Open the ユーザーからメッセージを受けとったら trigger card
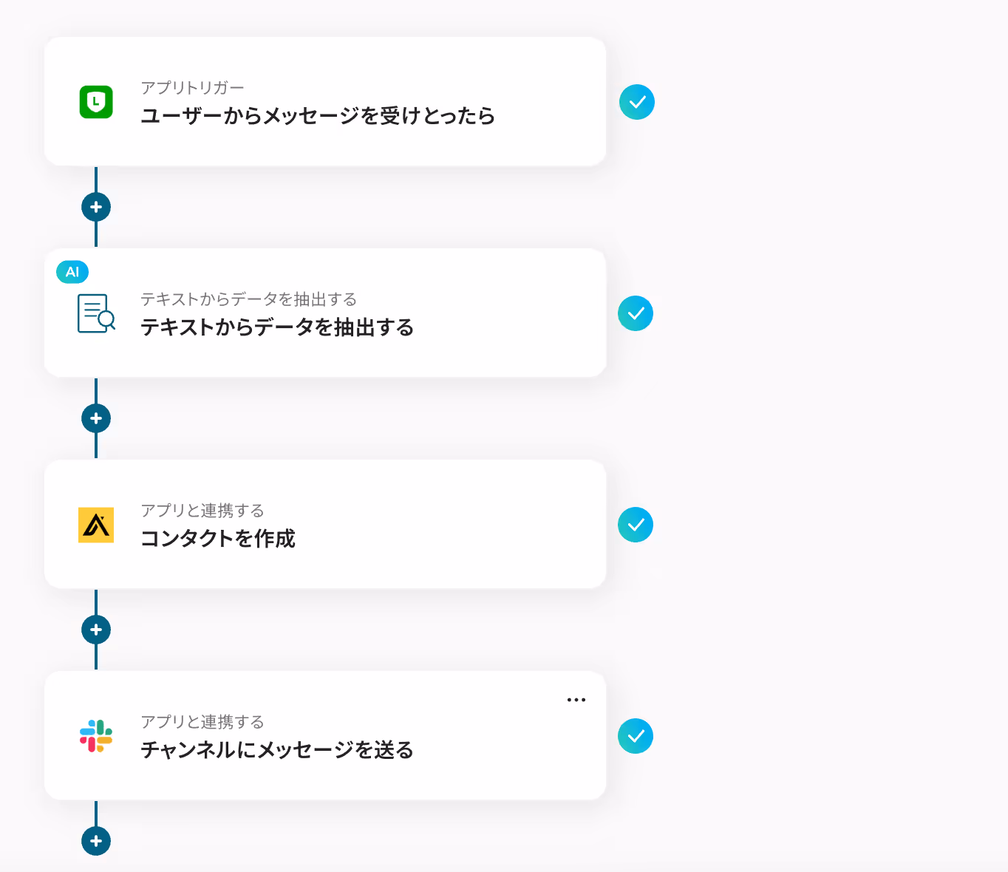1008x872 pixels. 325,102
